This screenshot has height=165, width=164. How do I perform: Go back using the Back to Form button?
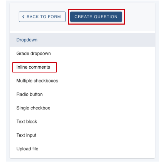[x=42, y=17]
